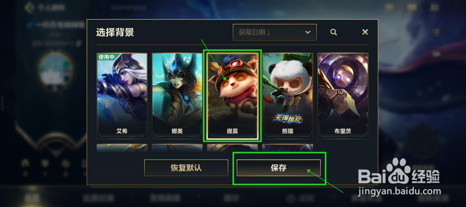Pick the 熊猫 background card
Screen dimensions: 466x207
coord(287,96)
